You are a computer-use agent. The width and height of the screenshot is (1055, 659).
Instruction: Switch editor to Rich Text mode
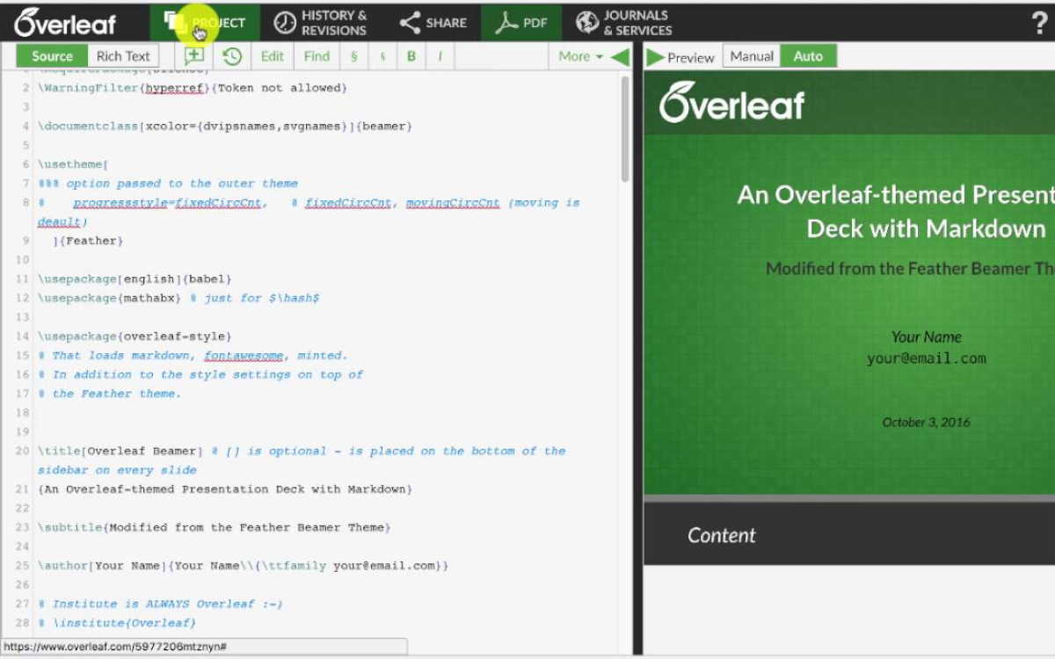click(123, 56)
